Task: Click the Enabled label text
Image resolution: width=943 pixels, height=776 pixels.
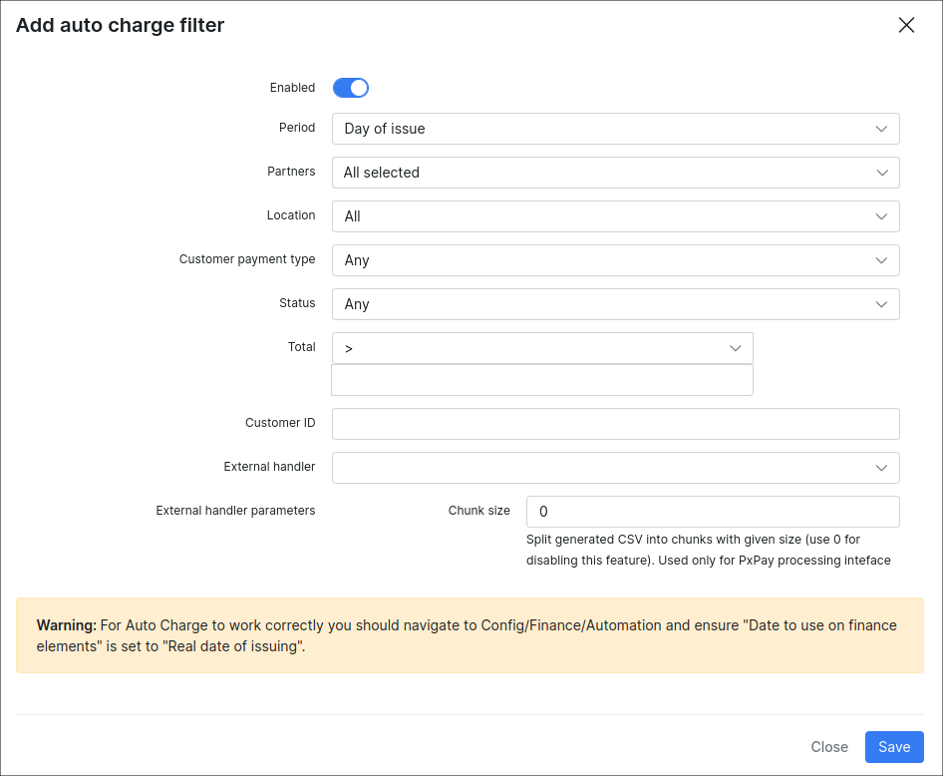Action: (x=292, y=88)
